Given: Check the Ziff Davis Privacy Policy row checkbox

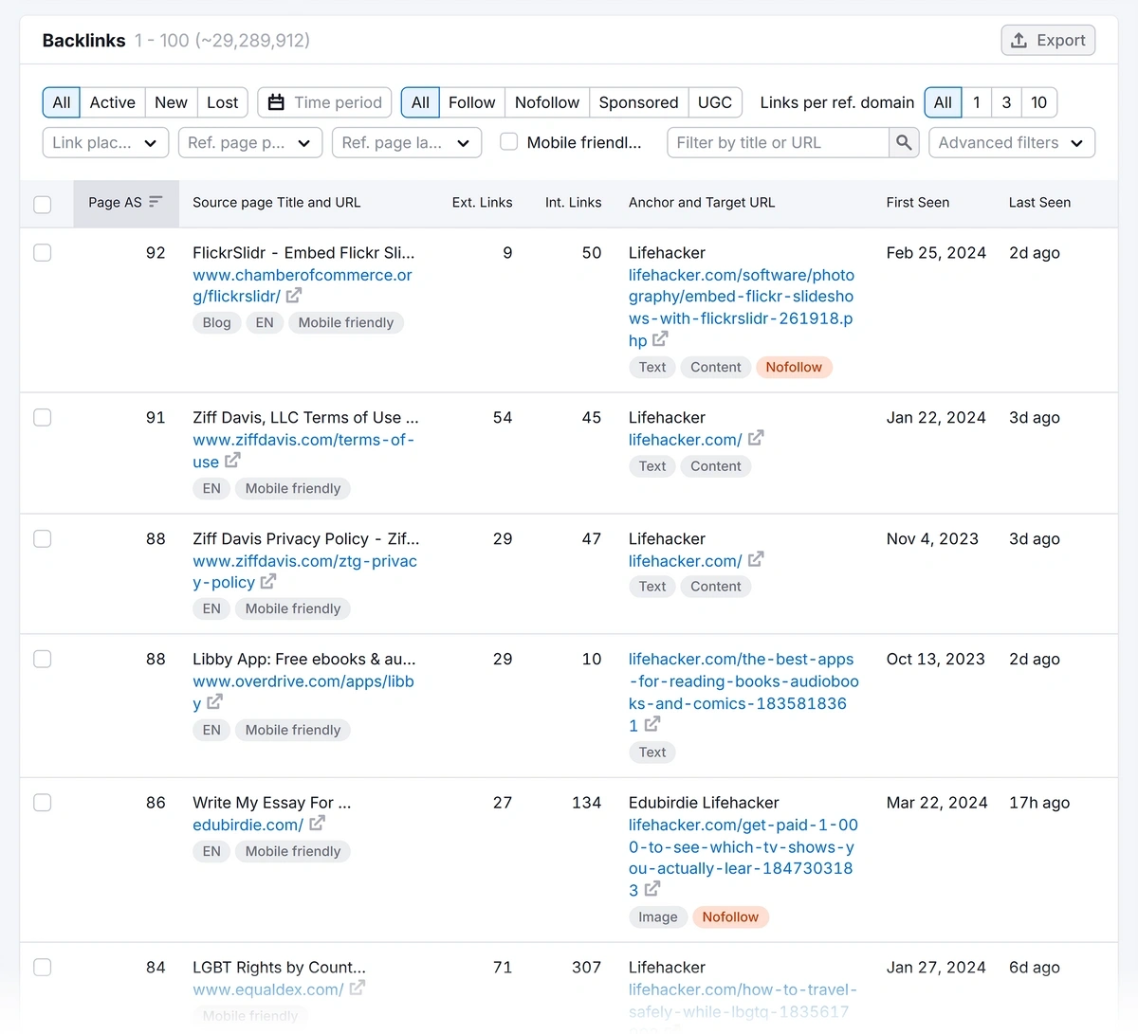Looking at the screenshot, I should (43, 539).
